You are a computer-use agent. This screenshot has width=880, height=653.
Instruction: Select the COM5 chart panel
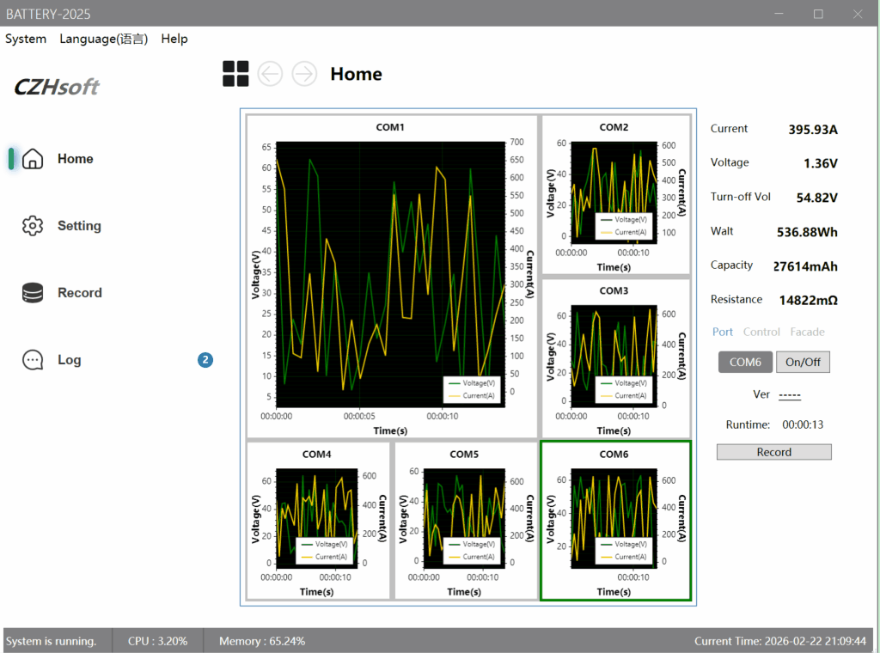[x=466, y=522]
